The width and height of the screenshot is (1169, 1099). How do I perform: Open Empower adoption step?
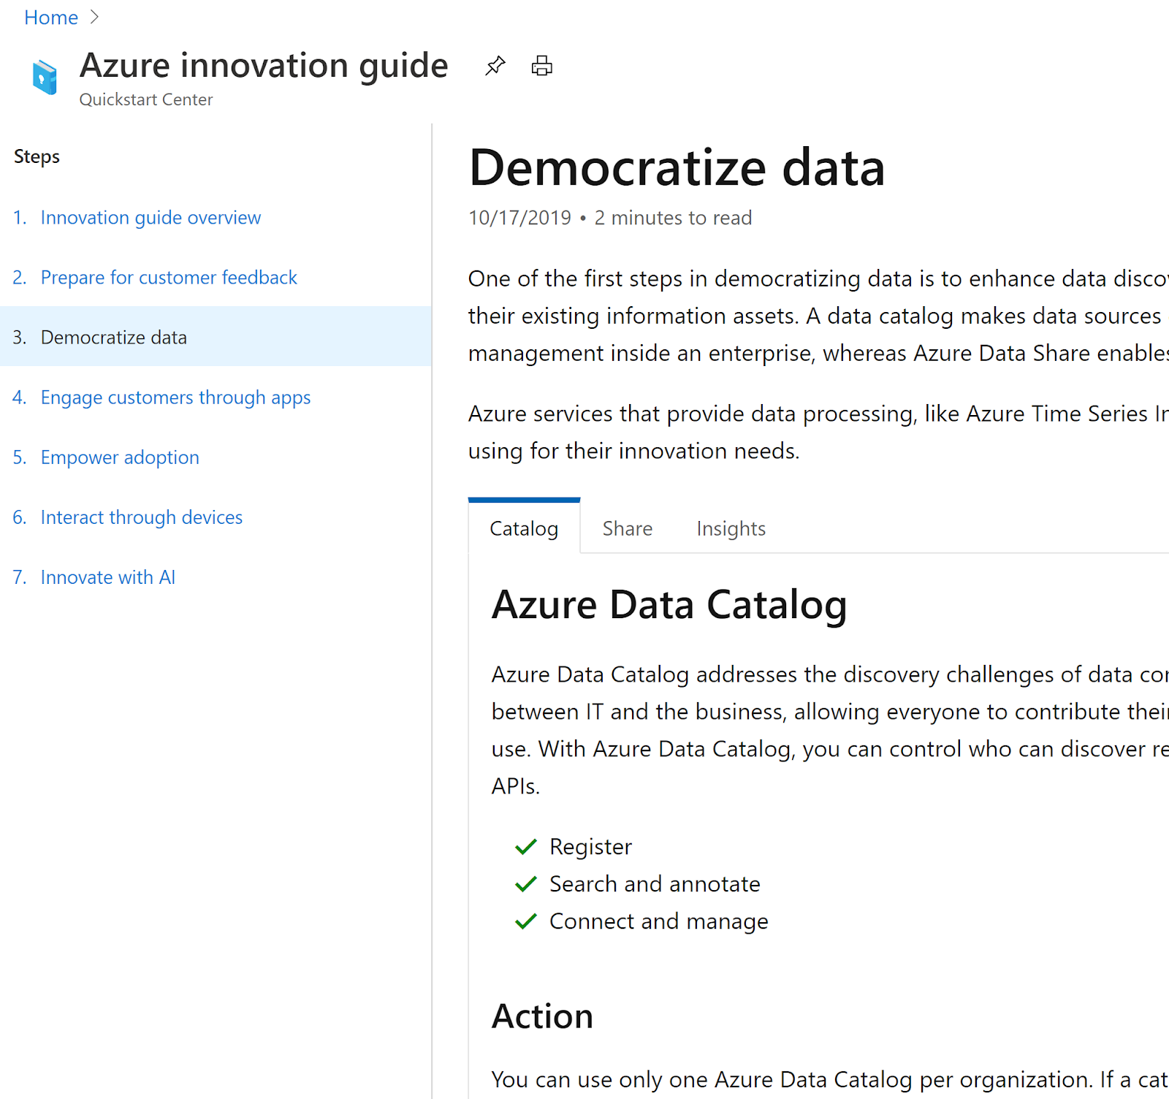(x=120, y=457)
